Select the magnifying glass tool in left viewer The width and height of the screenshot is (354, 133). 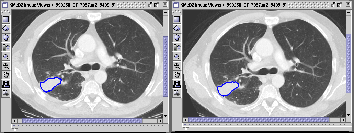pyautogui.click(x=6, y=56)
